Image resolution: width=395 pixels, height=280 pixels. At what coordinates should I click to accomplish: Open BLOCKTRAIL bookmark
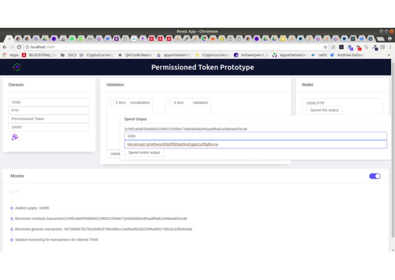point(39,55)
